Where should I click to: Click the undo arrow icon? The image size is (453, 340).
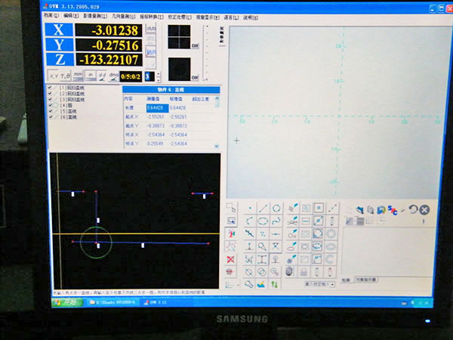click(413, 209)
